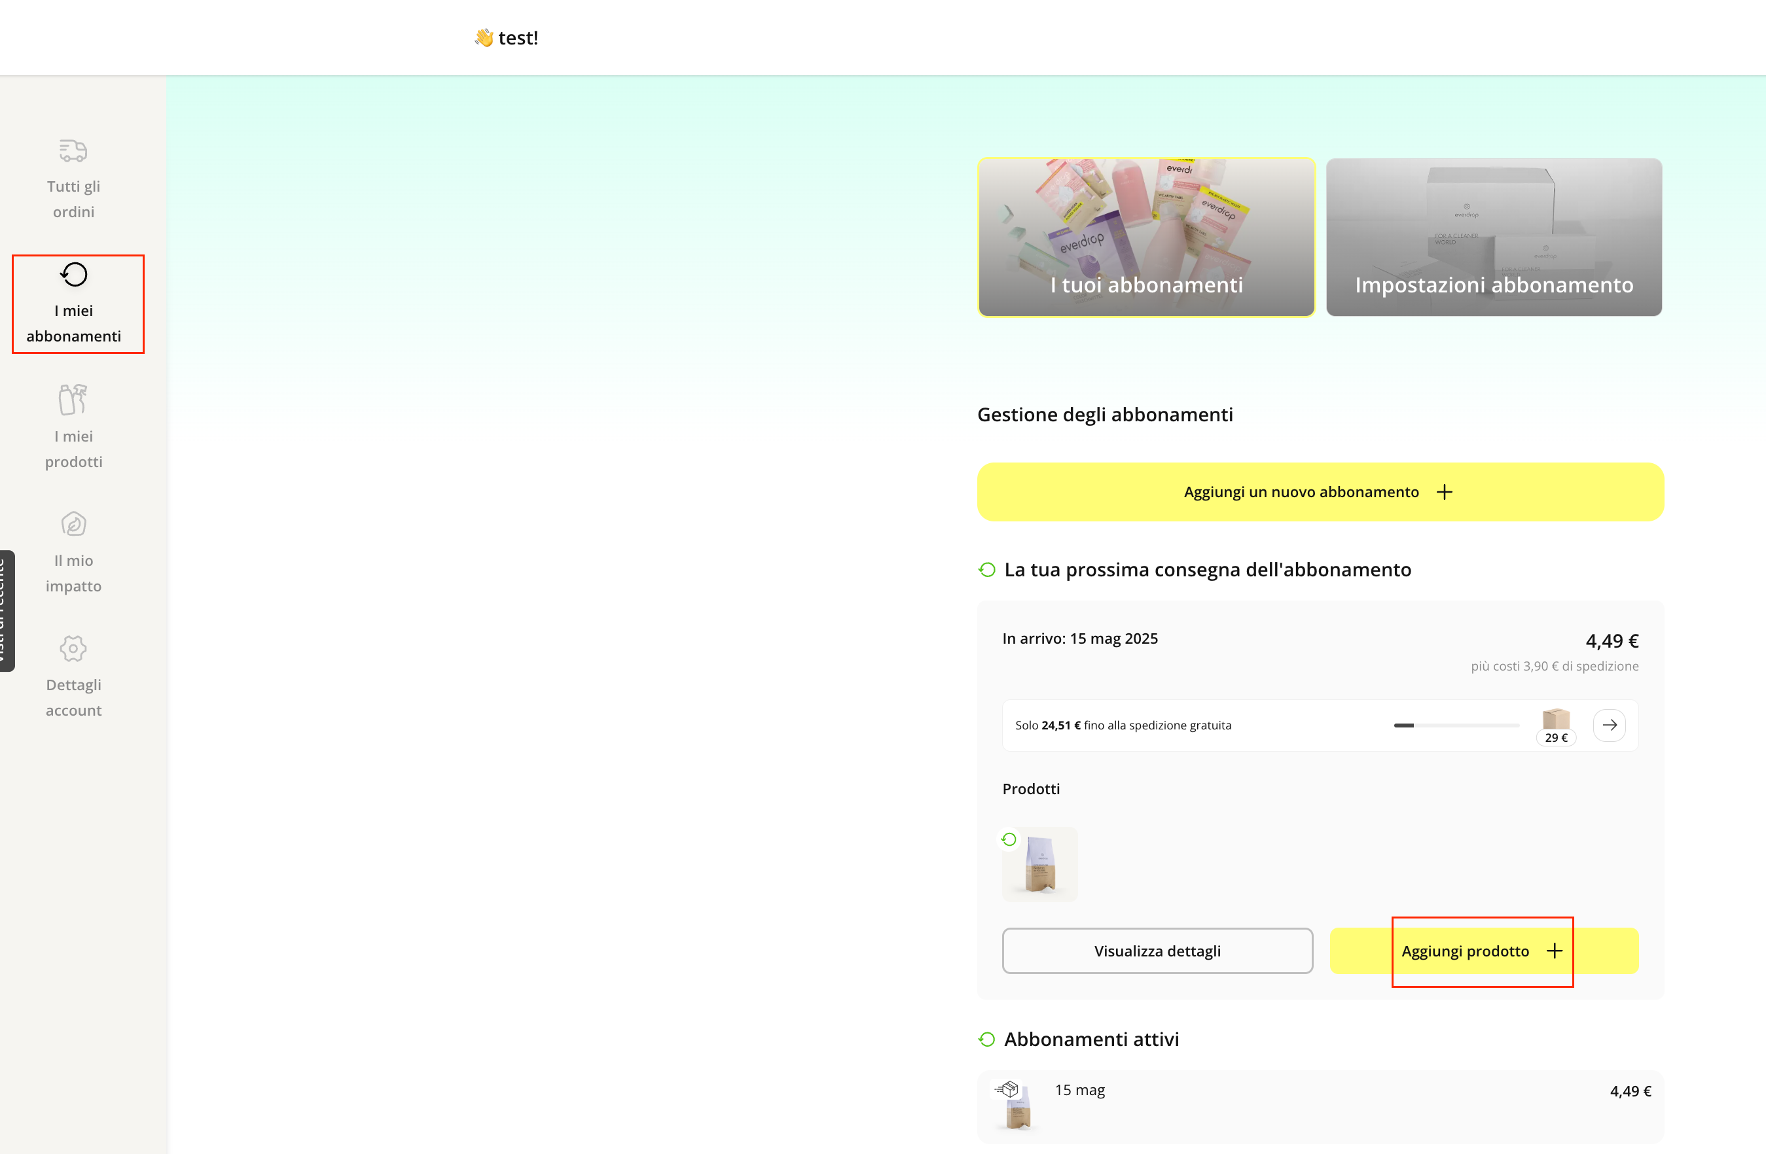Switch to Impostazioni abbonamento card tab
1766x1154 pixels.
[x=1493, y=237]
